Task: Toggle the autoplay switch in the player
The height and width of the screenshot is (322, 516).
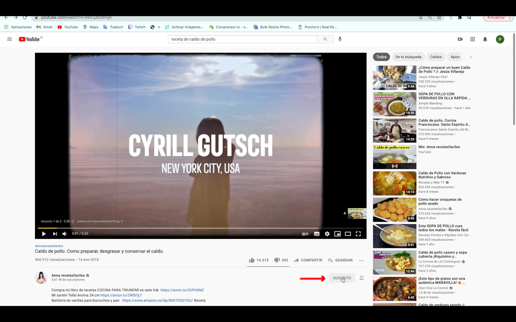Action: click(x=305, y=234)
